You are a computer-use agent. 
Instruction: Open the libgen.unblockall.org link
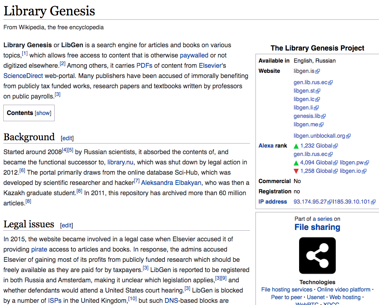319,136
